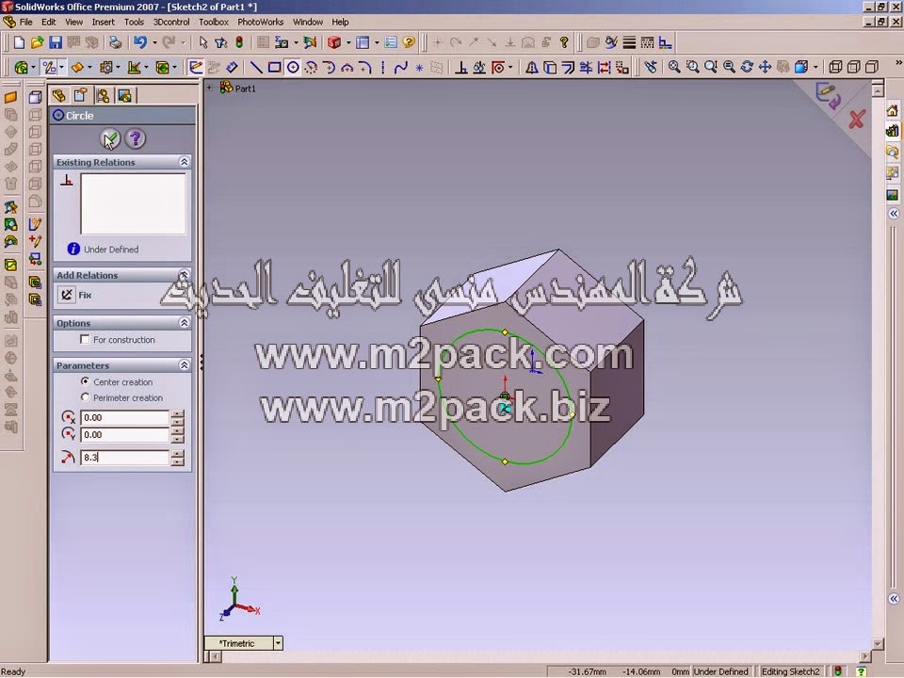The width and height of the screenshot is (904, 678).
Task: Undo the last action
Action: click(140, 42)
